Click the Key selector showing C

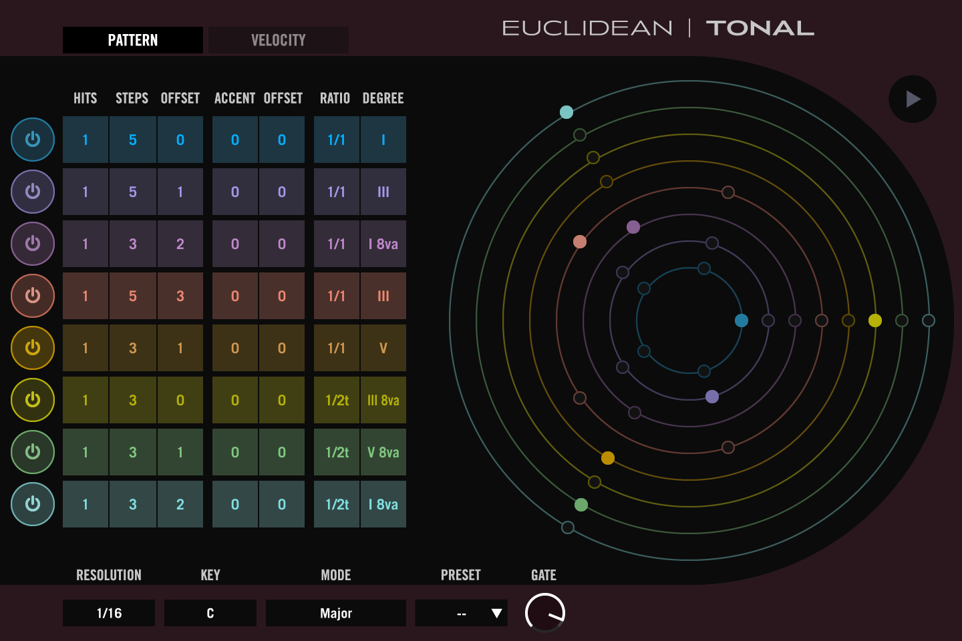click(210, 612)
